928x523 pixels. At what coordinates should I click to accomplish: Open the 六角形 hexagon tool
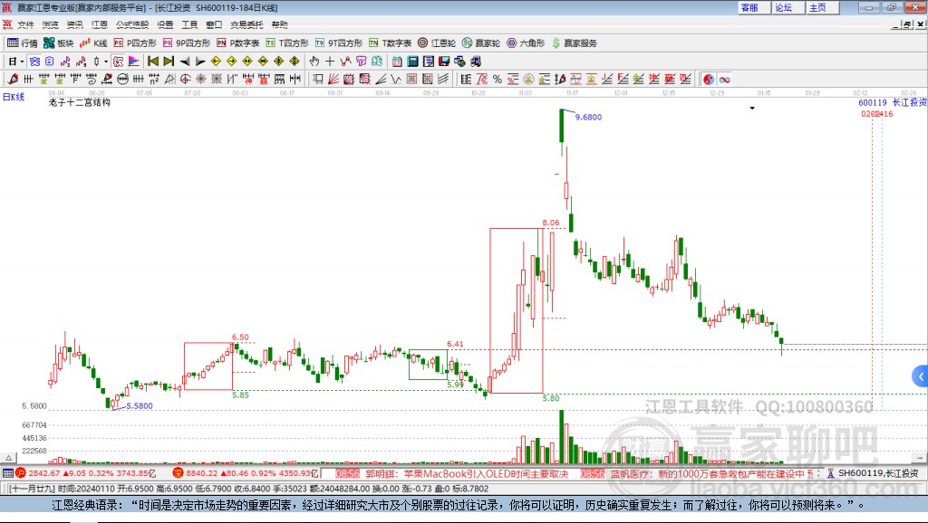[x=526, y=43]
